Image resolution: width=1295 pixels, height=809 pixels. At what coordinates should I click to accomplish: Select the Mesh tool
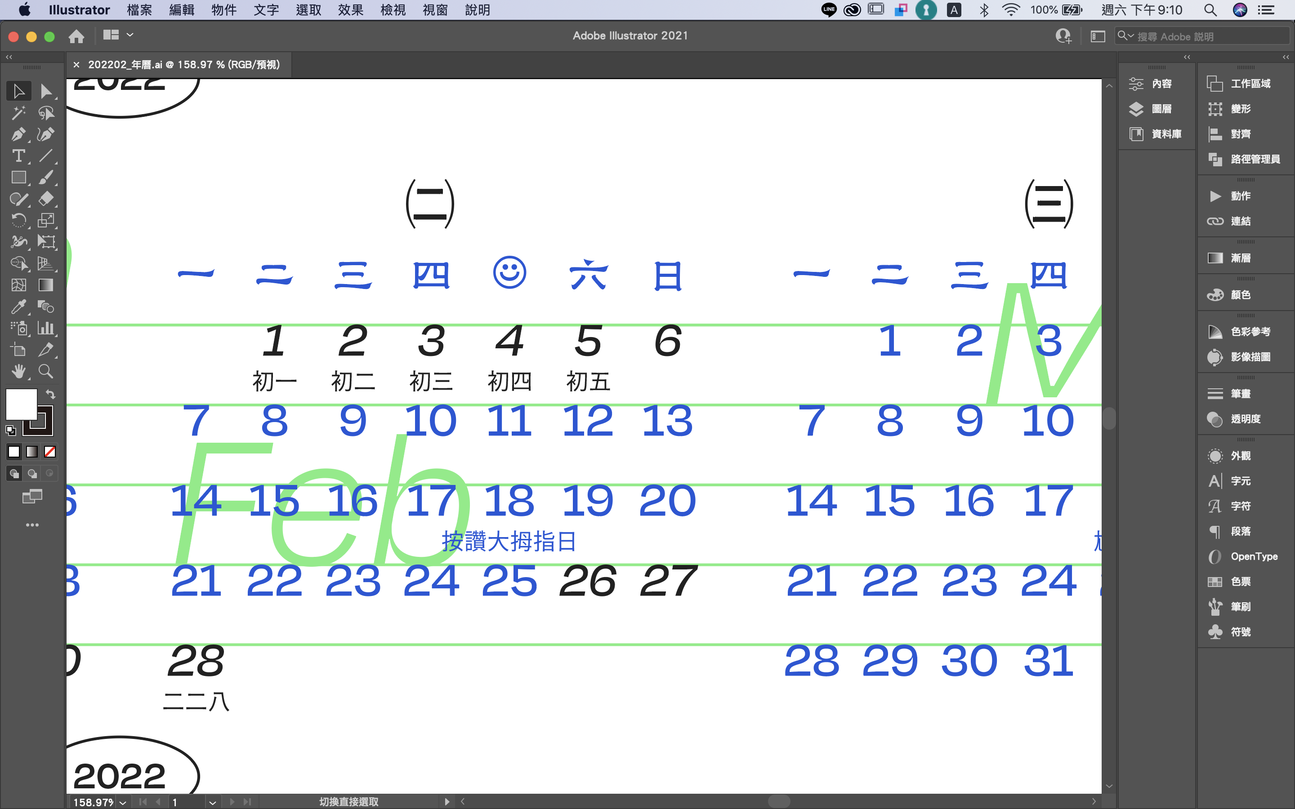(19, 285)
